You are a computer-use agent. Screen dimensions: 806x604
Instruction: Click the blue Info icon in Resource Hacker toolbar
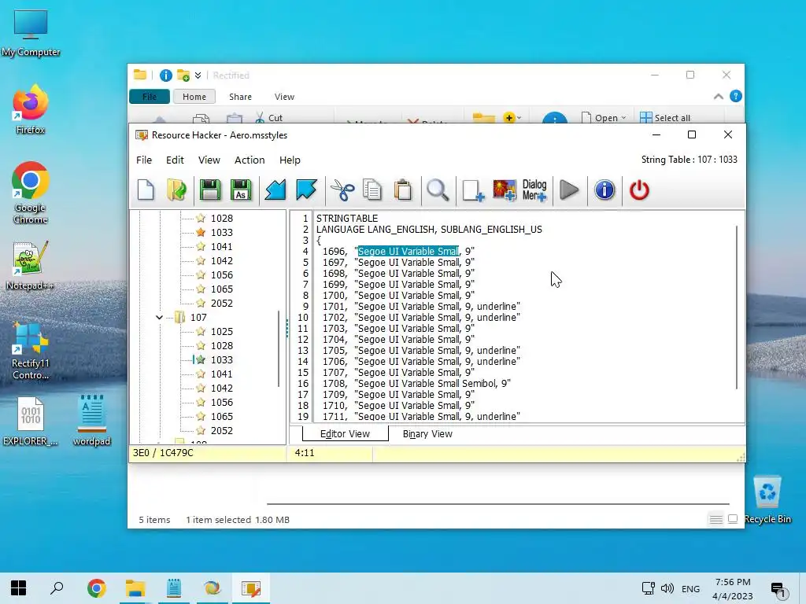pos(604,190)
